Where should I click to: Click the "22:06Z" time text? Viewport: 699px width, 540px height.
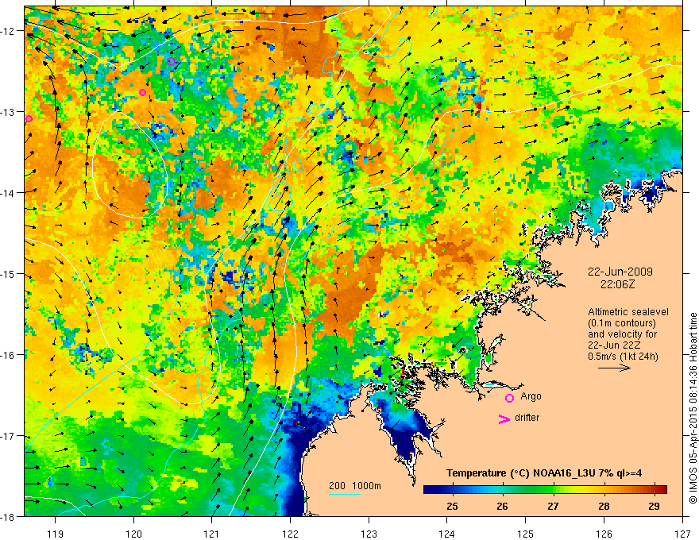pyautogui.click(x=617, y=284)
